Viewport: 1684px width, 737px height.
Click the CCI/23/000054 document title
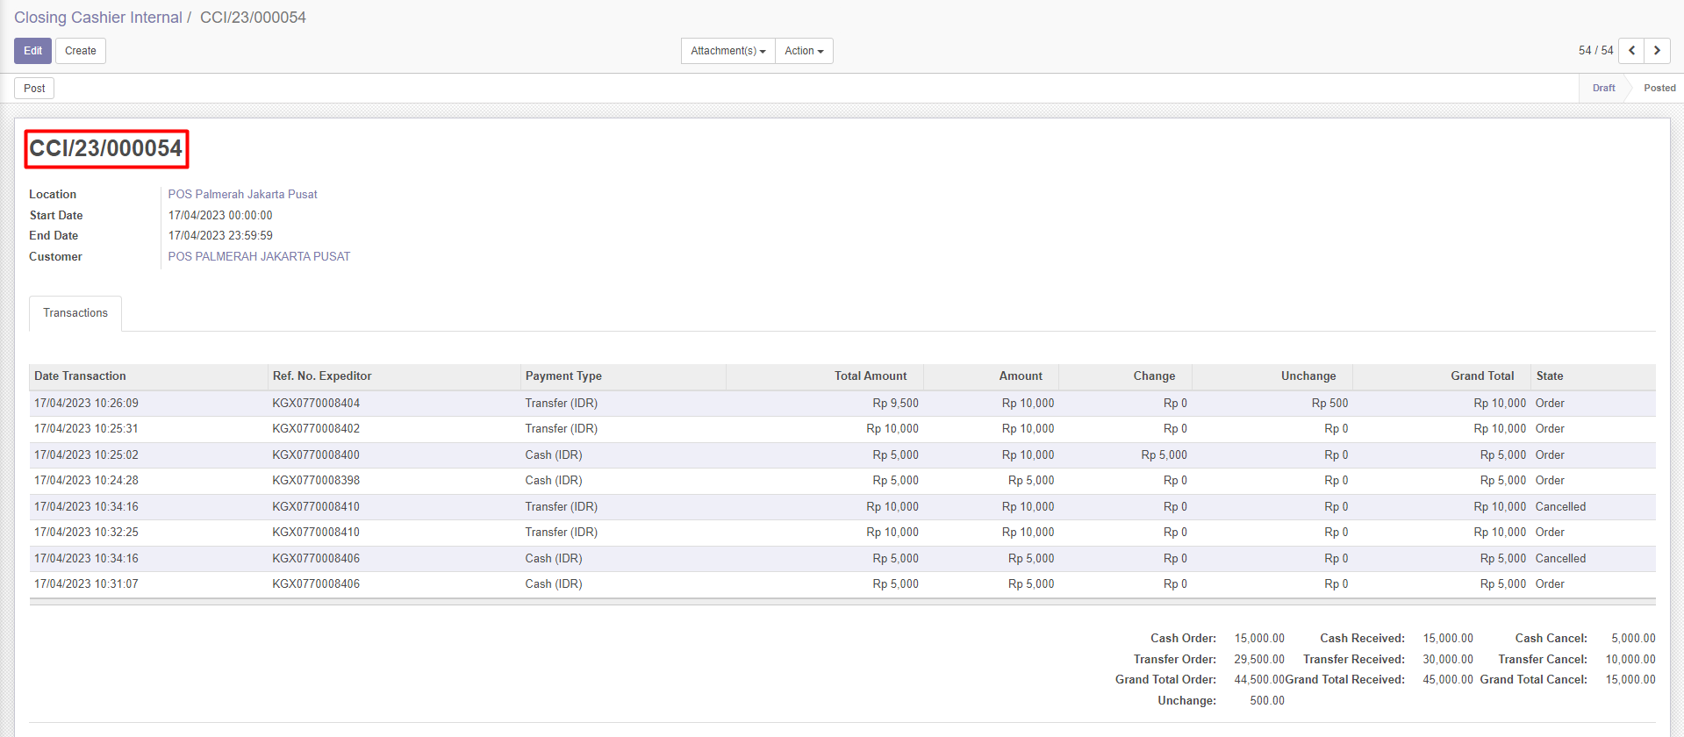(106, 148)
